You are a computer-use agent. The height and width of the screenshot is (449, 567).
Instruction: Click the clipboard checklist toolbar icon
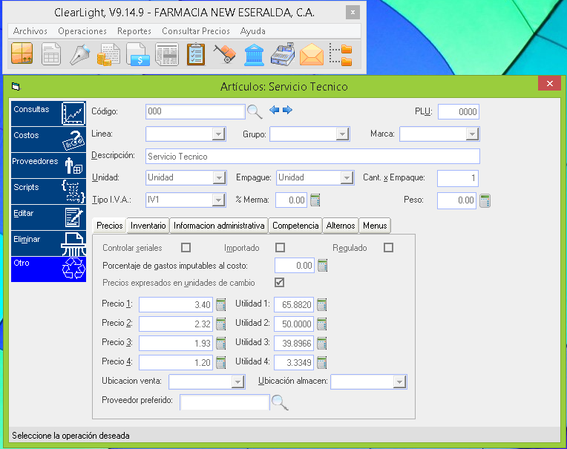(x=196, y=54)
